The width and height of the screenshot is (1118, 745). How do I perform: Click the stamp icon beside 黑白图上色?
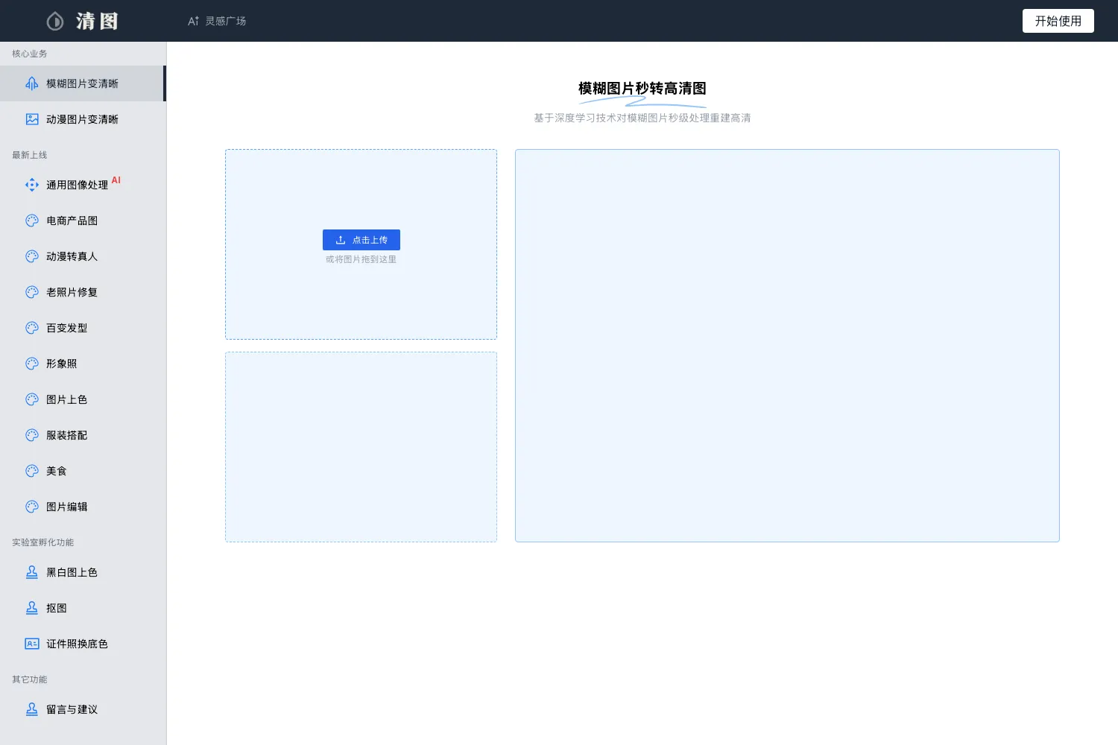[x=32, y=572]
